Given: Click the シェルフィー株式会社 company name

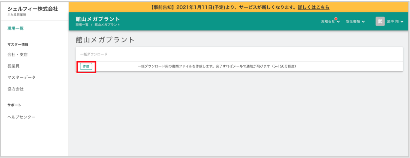Looking at the screenshot, I should (x=33, y=9).
